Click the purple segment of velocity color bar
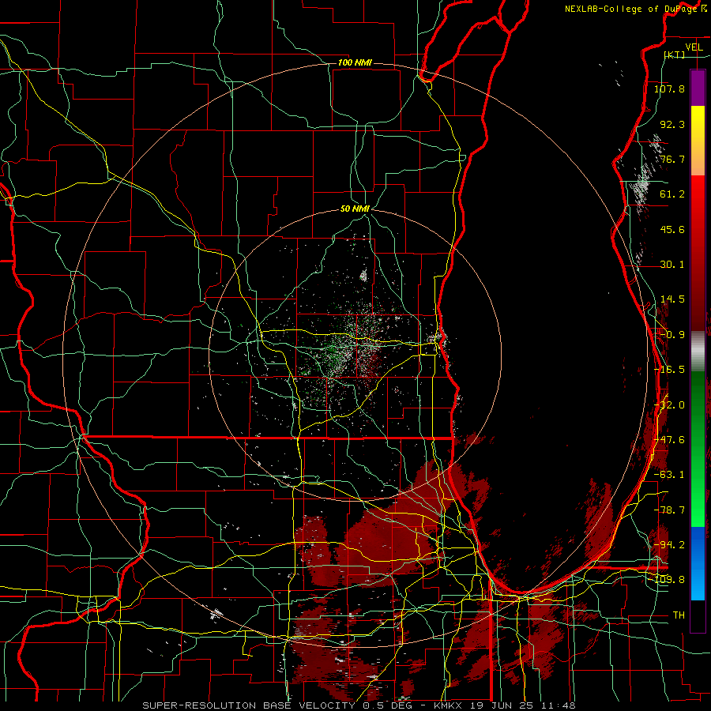The image size is (711, 711). [x=698, y=88]
